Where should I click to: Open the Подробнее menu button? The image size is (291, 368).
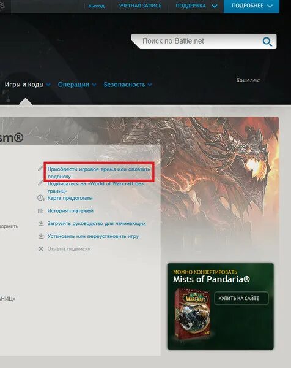pos(251,6)
